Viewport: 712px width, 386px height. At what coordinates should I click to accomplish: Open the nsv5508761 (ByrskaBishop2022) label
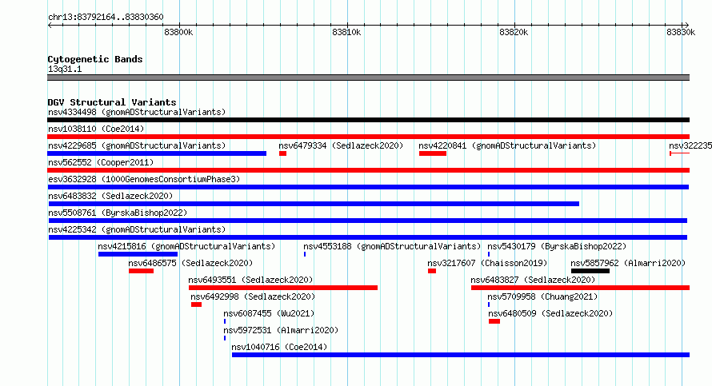coord(118,213)
